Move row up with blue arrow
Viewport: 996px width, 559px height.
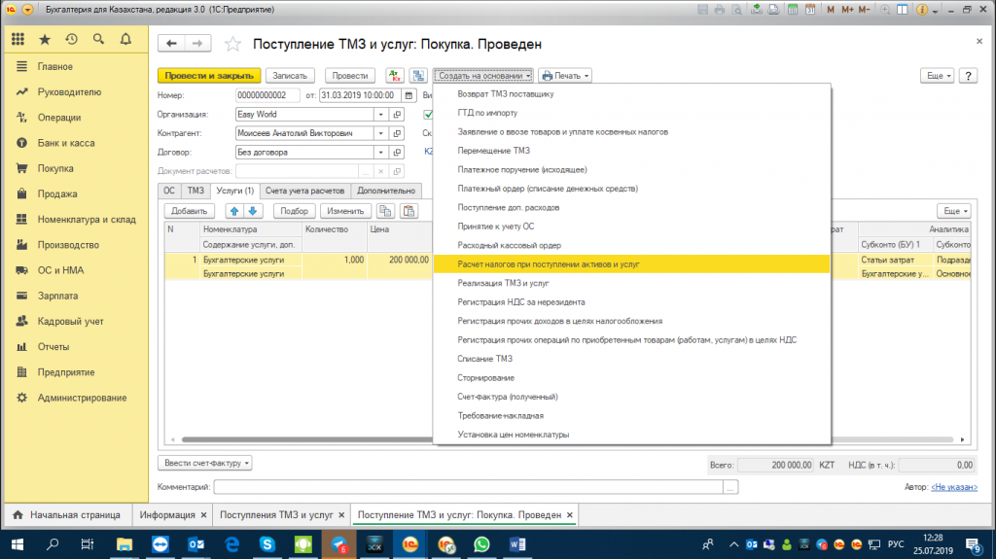pos(234,211)
